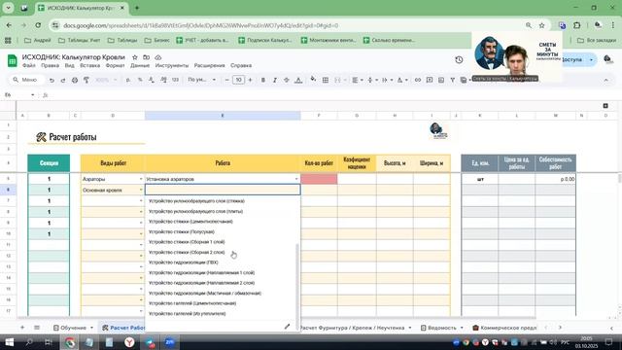Star the document title
The width and height of the screenshot is (622, 350).
tap(135, 57)
